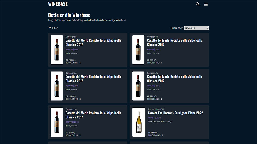Viewport: 257px width, 144px height.
Task: Open Forrest The Doctor's Sauvignon Blanc 2022
Action: coord(175,113)
